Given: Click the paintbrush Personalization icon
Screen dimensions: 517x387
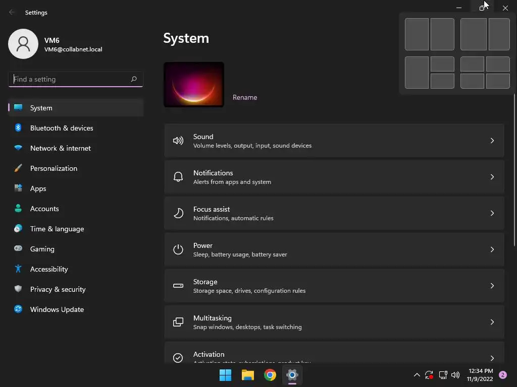Looking at the screenshot, I should point(18,168).
